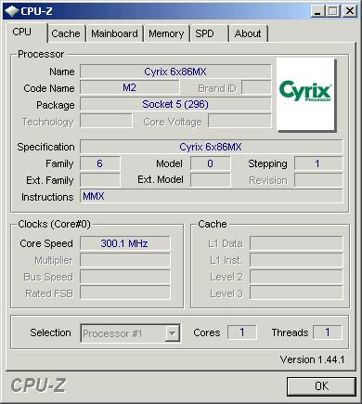Close the CPU-Z window
The width and height of the screenshot is (362, 404).
350,11
